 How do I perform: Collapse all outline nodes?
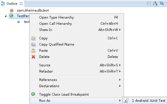tap(149, 4)
